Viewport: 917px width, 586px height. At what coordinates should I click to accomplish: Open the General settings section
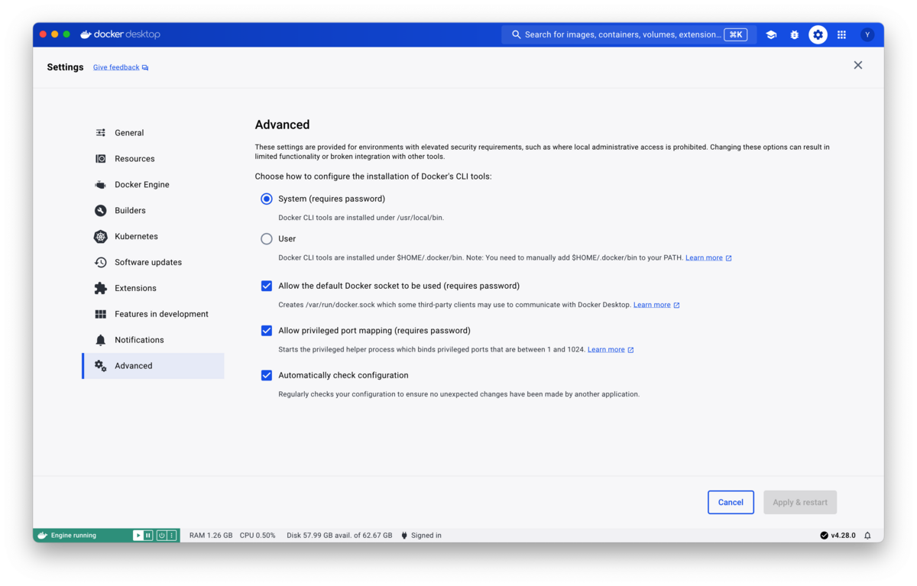pyautogui.click(x=153, y=133)
